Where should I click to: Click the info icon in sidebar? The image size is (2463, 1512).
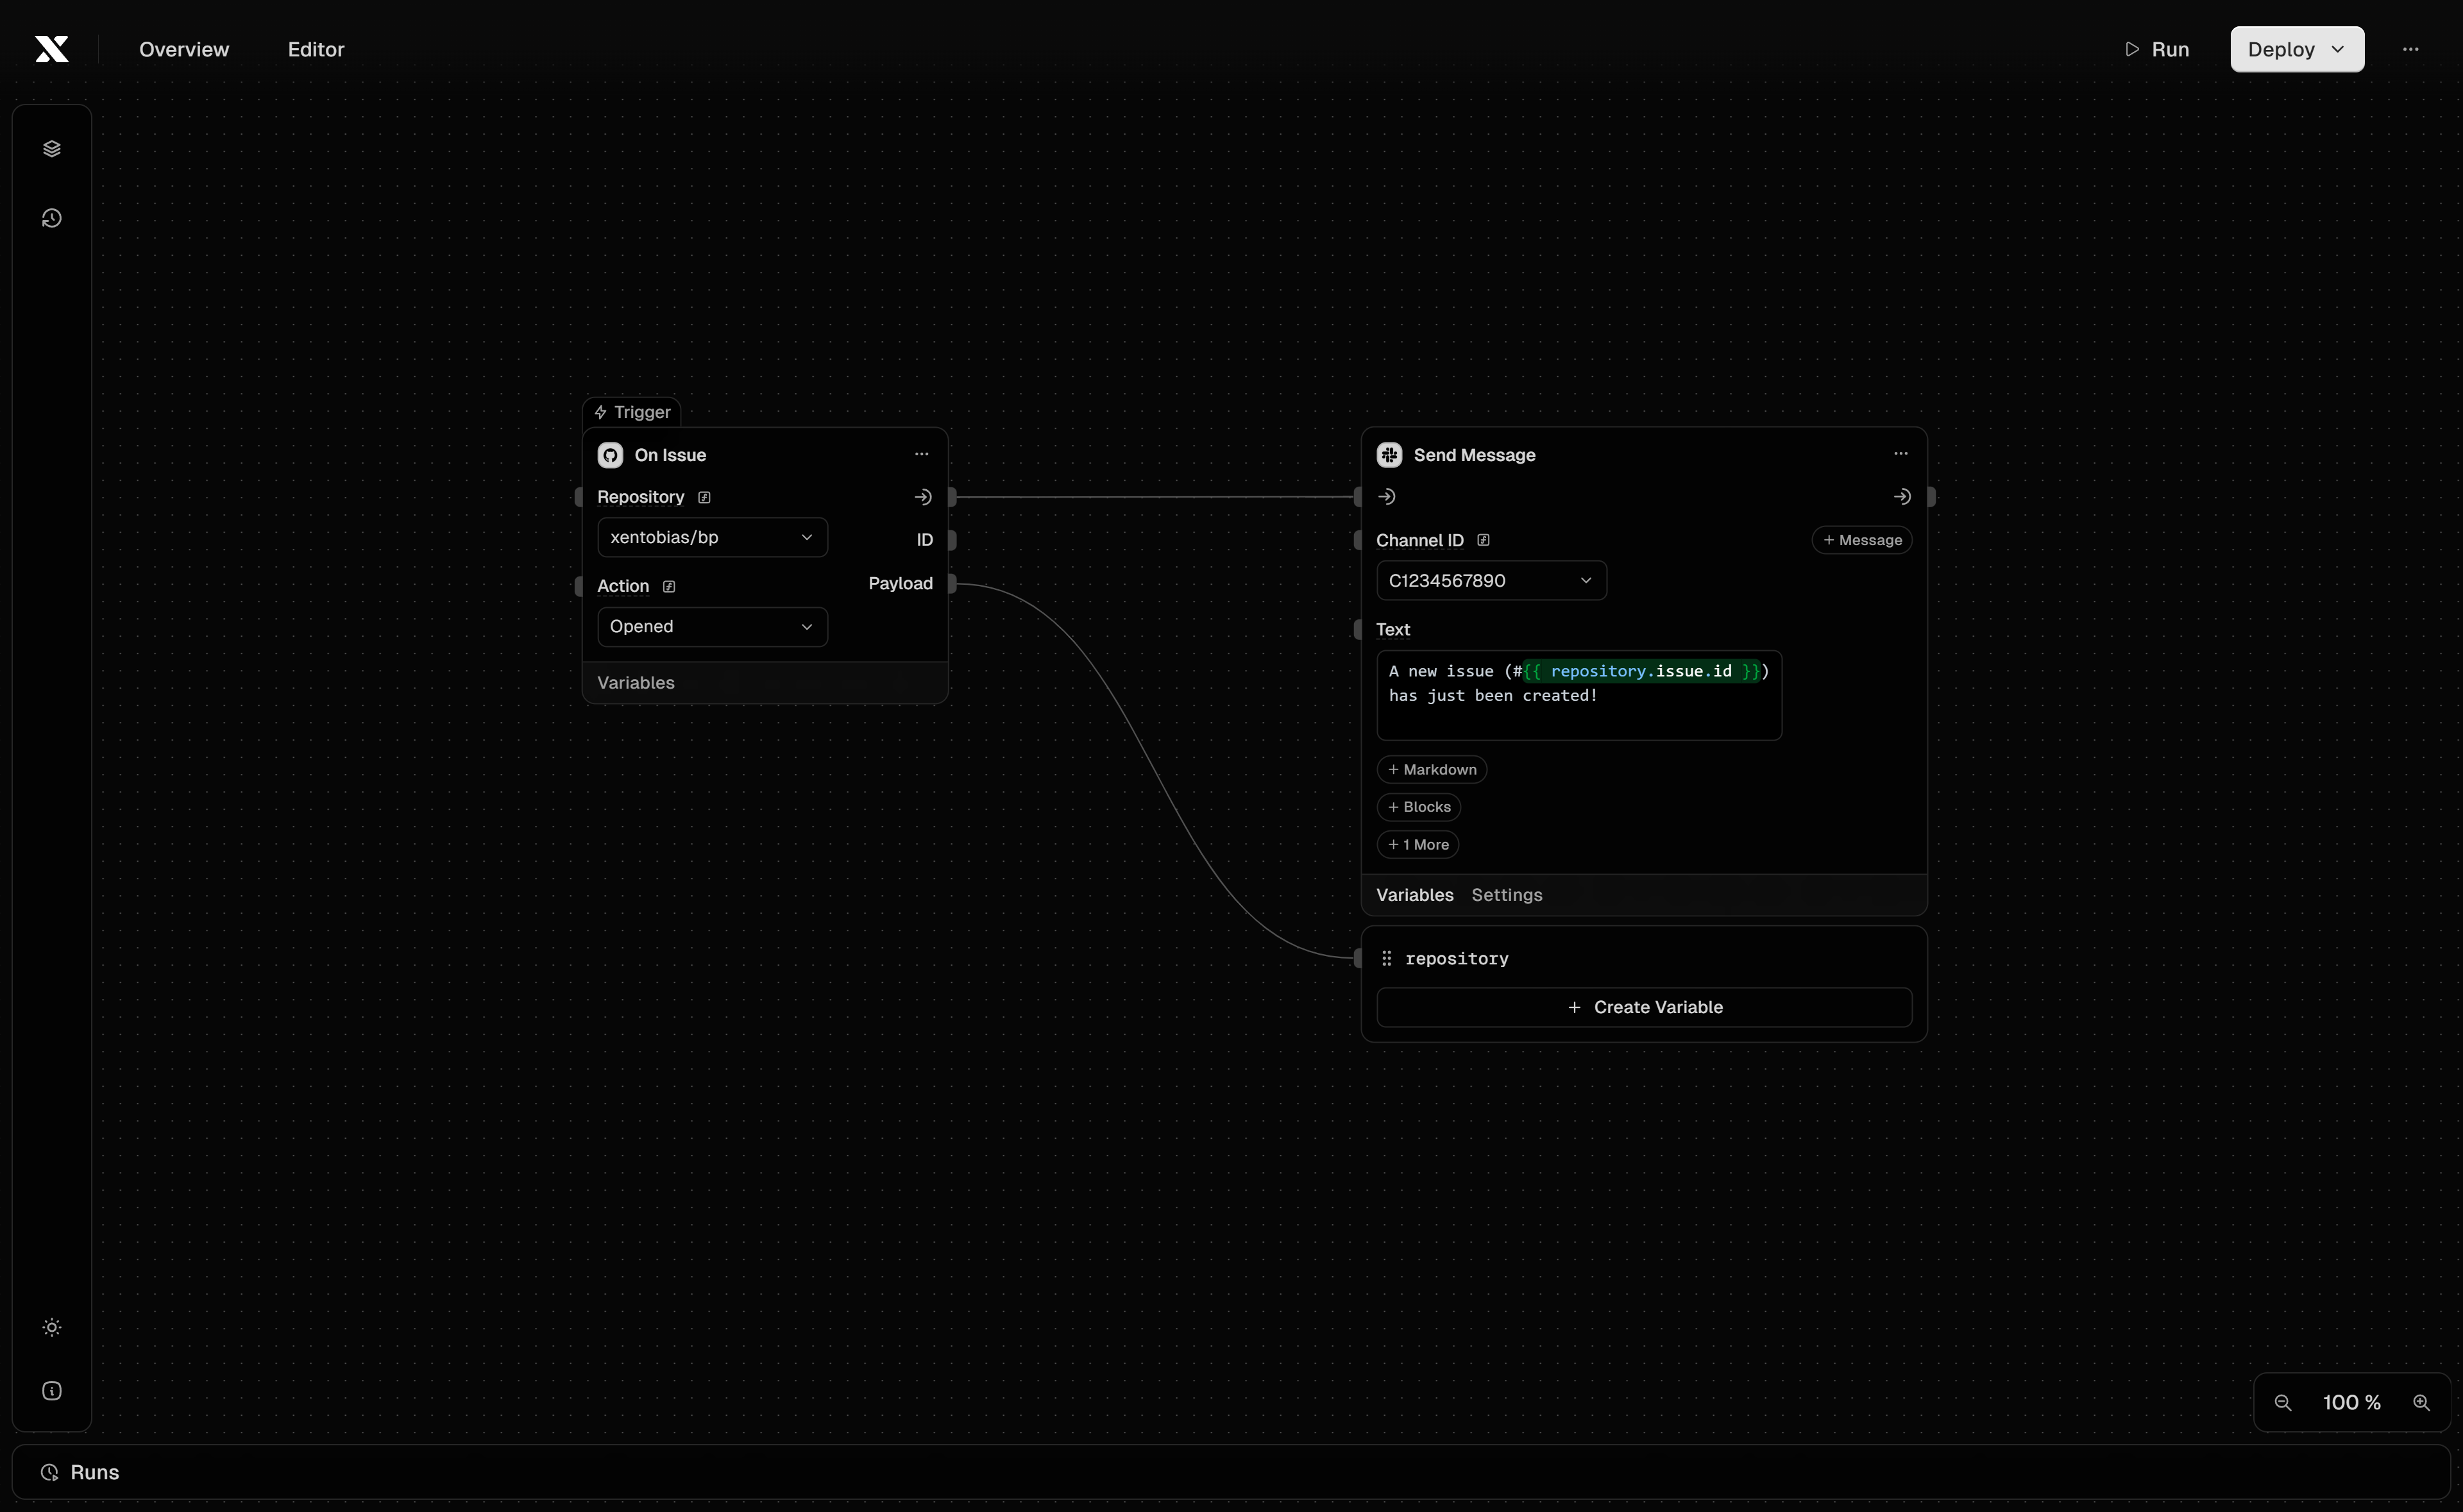point(52,1391)
